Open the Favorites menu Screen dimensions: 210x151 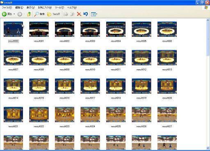tap(45, 7)
